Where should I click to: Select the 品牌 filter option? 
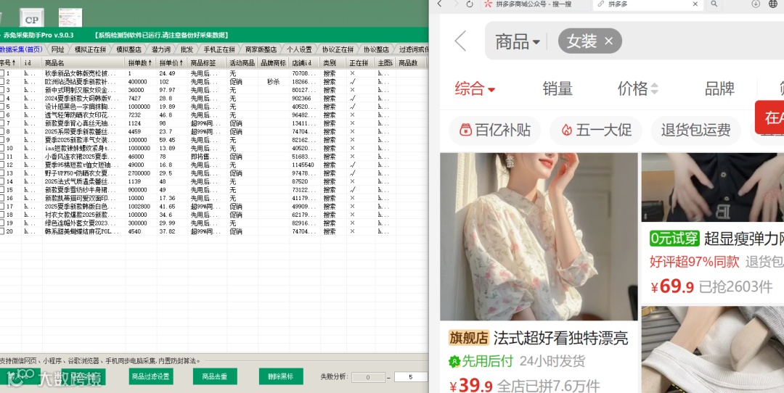tap(719, 89)
